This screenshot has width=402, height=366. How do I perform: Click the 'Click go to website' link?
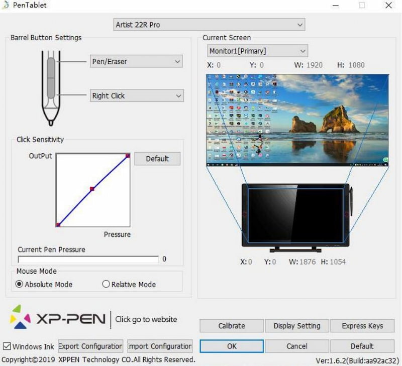click(x=146, y=319)
